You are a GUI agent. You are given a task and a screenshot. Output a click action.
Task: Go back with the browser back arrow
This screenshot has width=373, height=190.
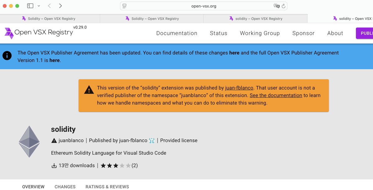click(x=49, y=6)
